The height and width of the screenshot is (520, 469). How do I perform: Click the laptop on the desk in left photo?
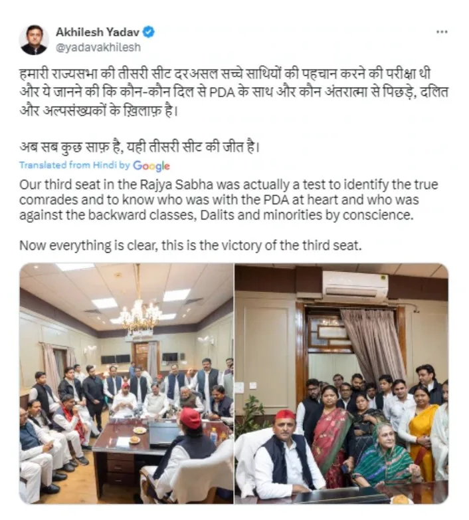(164, 433)
